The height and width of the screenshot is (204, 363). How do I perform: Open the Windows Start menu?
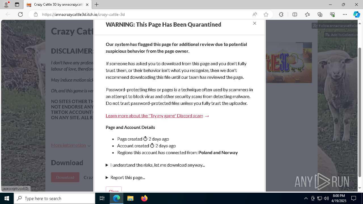[7, 198]
